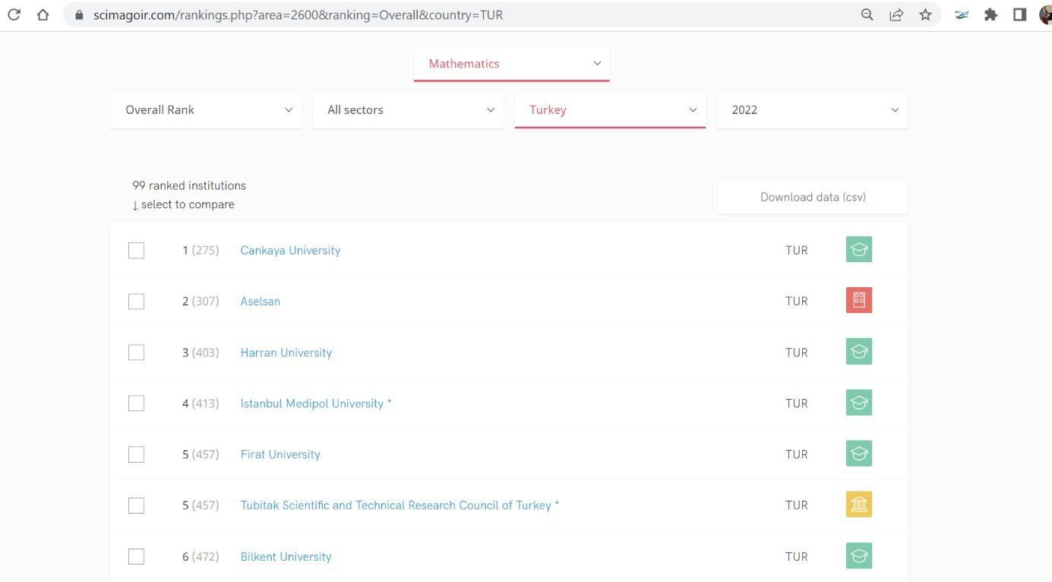Open Bilkent University link

286,557
